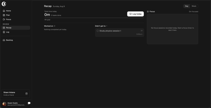Click the Backlog inbox icon
211x108 pixels.
click(x=4, y=40)
